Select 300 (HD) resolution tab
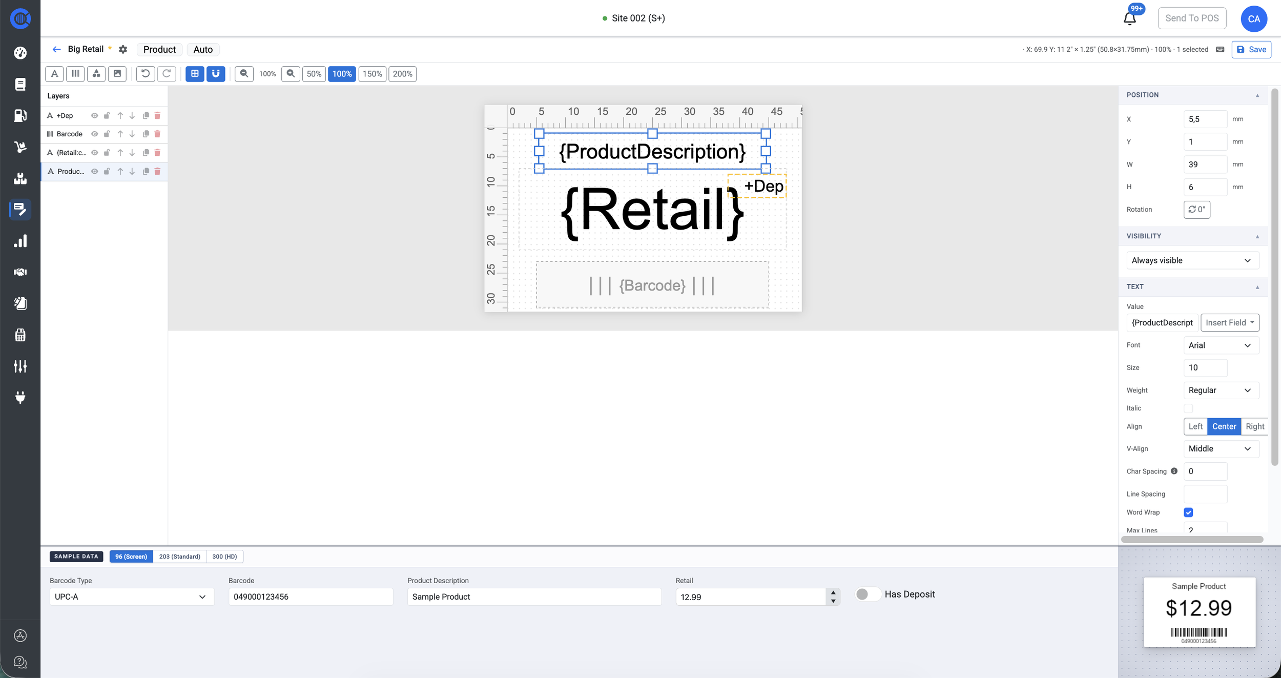This screenshot has height=678, width=1281. point(224,557)
